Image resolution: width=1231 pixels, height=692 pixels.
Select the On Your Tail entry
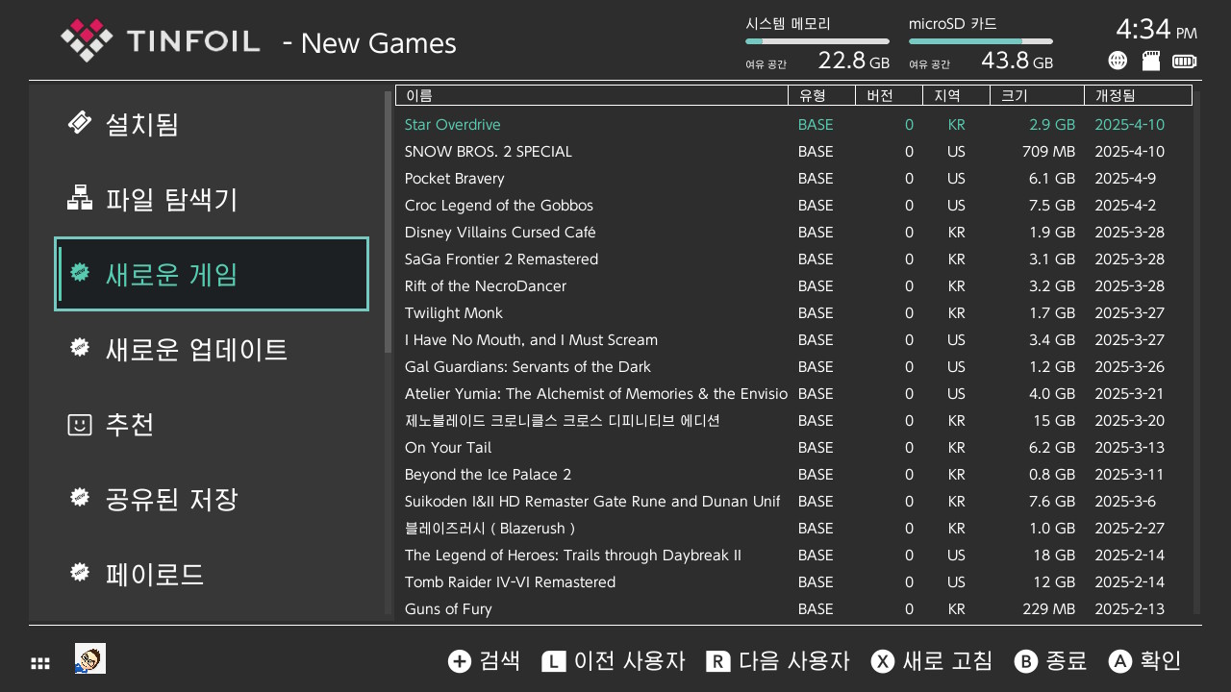pos(794,447)
